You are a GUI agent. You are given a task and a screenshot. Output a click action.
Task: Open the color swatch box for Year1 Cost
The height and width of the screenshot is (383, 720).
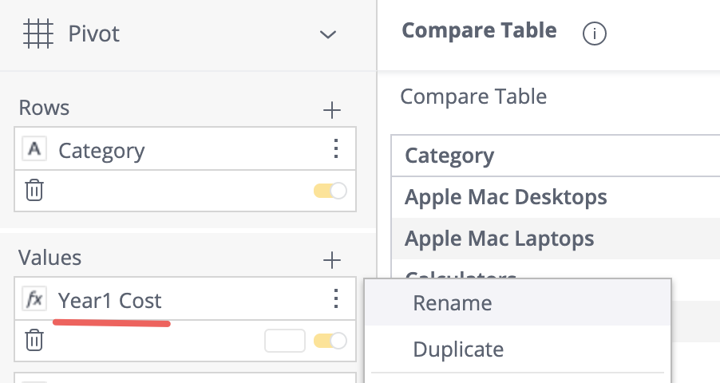(x=285, y=341)
